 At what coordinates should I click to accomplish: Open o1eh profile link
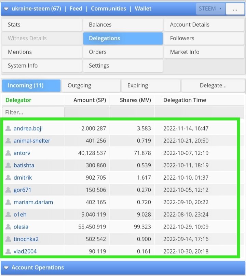tap(20, 215)
